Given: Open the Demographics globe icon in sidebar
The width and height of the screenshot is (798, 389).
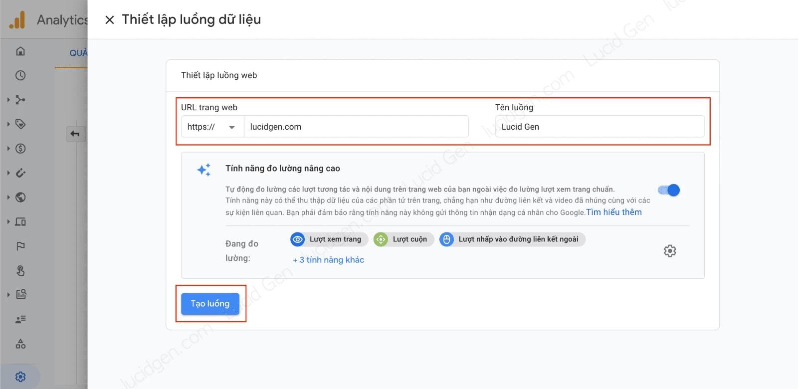Looking at the screenshot, I should pos(20,197).
